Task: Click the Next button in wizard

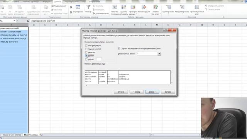Action: (152, 92)
